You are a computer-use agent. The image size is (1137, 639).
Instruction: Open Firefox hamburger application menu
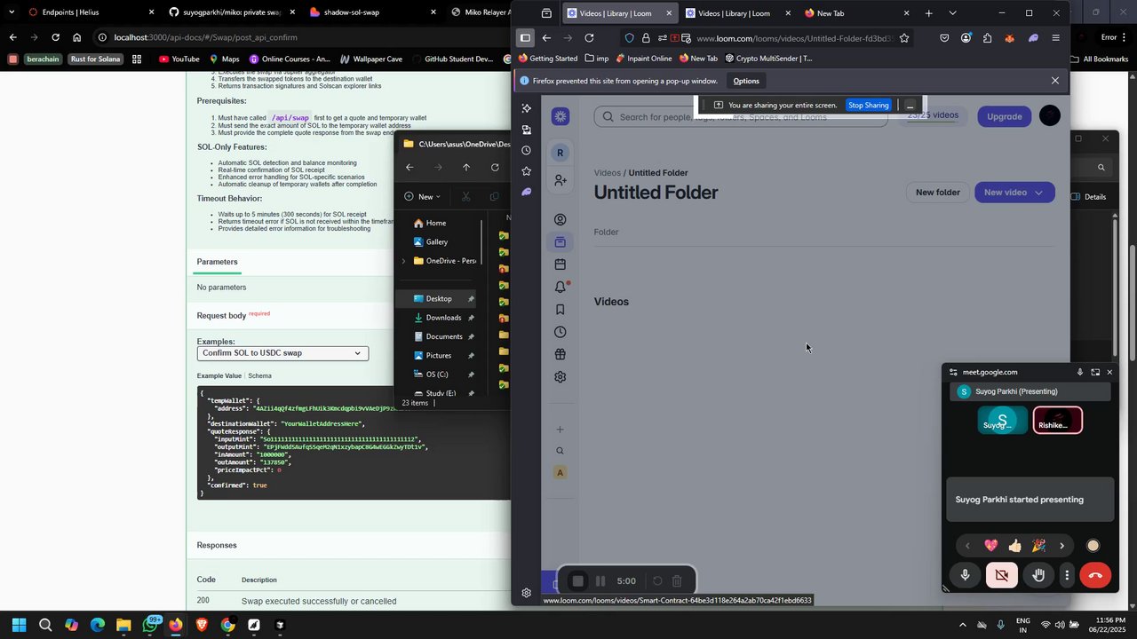tap(1055, 38)
